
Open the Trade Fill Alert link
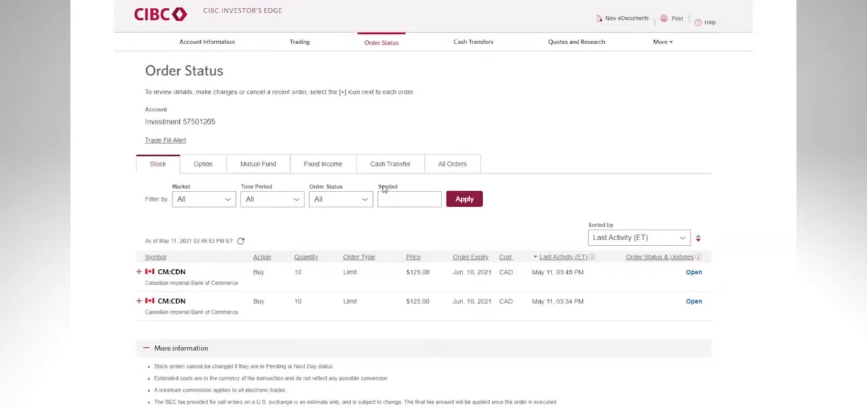coord(165,140)
